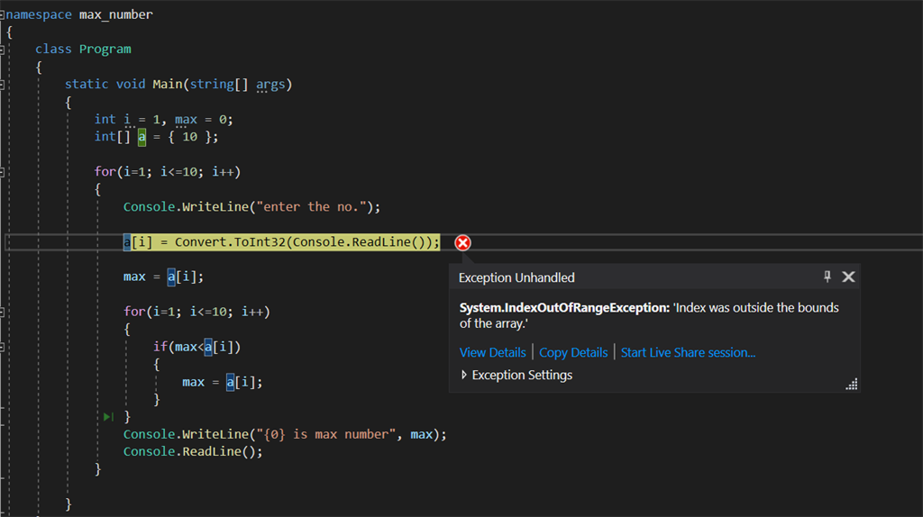Image resolution: width=923 pixels, height=517 pixels.
Task: Click the resize grip of exception popup
Action: coord(851,384)
